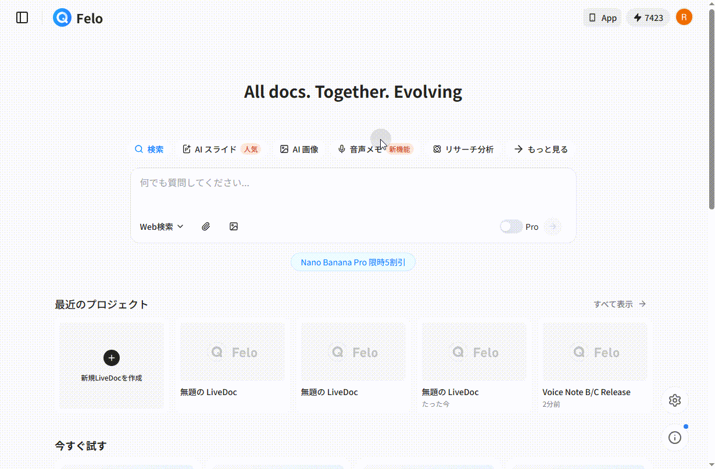Add an image using the image upload icon
Screen dimensions: 715x469
pos(234,226)
